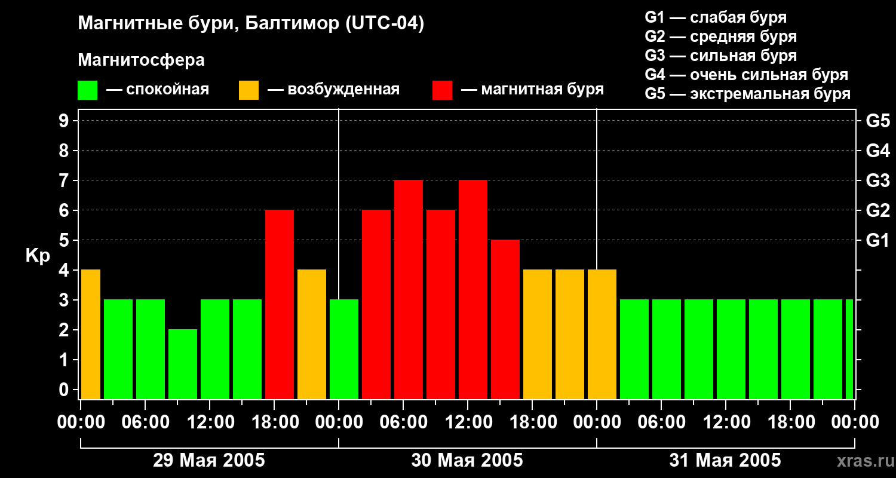The height and width of the screenshot is (478, 896).
Task: Click the G1 tick label on right axis
Action: coord(877,240)
